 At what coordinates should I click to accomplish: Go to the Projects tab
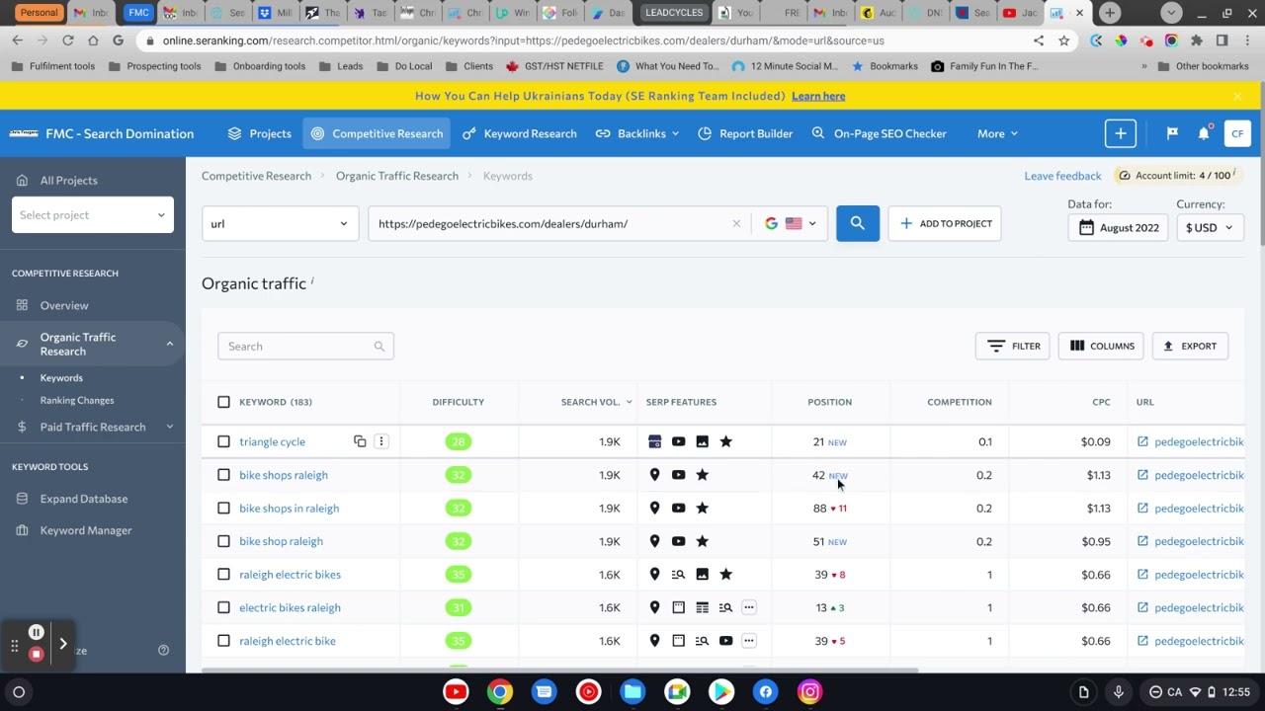point(259,133)
